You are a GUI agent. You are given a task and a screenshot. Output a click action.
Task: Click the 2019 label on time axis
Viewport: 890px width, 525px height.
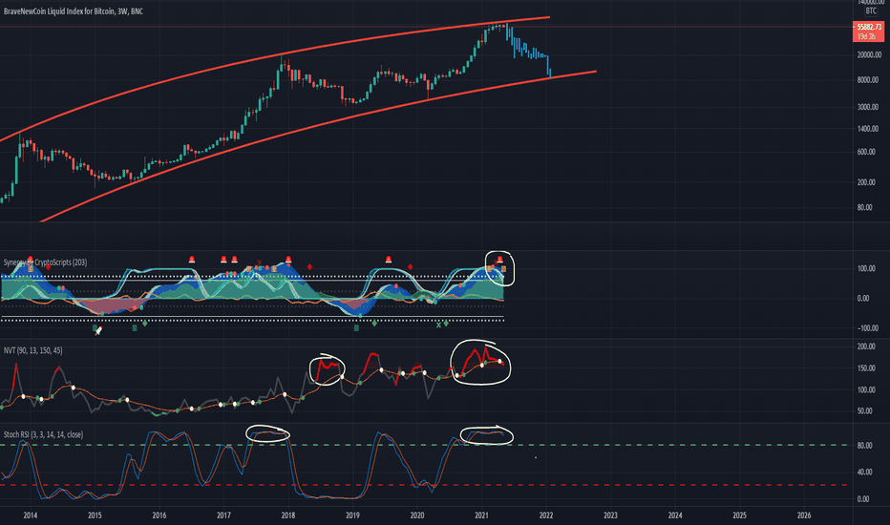click(352, 515)
